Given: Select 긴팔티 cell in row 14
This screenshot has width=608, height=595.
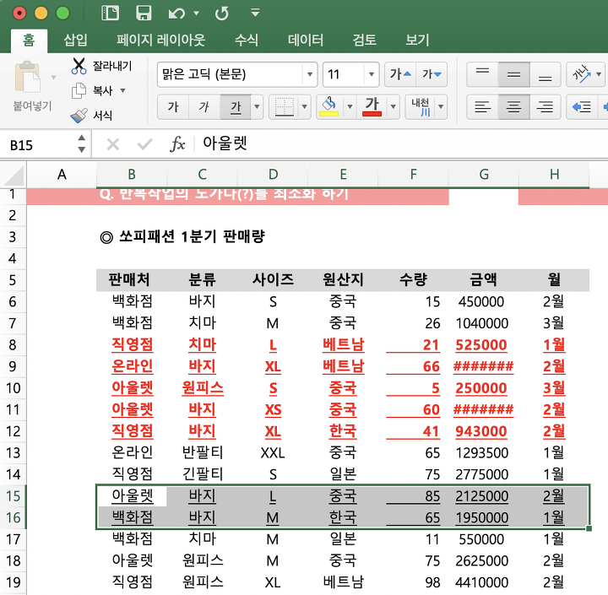Looking at the screenshot, I should tap(203, 474).
